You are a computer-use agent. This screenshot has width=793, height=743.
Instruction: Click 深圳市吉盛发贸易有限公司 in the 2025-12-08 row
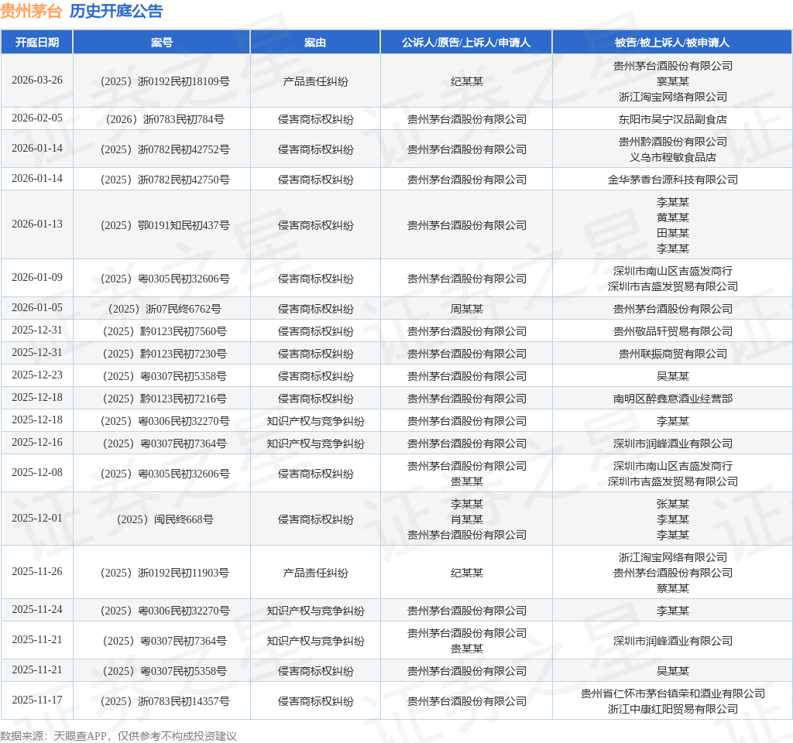pyautogui.click(x=672, y=481)
